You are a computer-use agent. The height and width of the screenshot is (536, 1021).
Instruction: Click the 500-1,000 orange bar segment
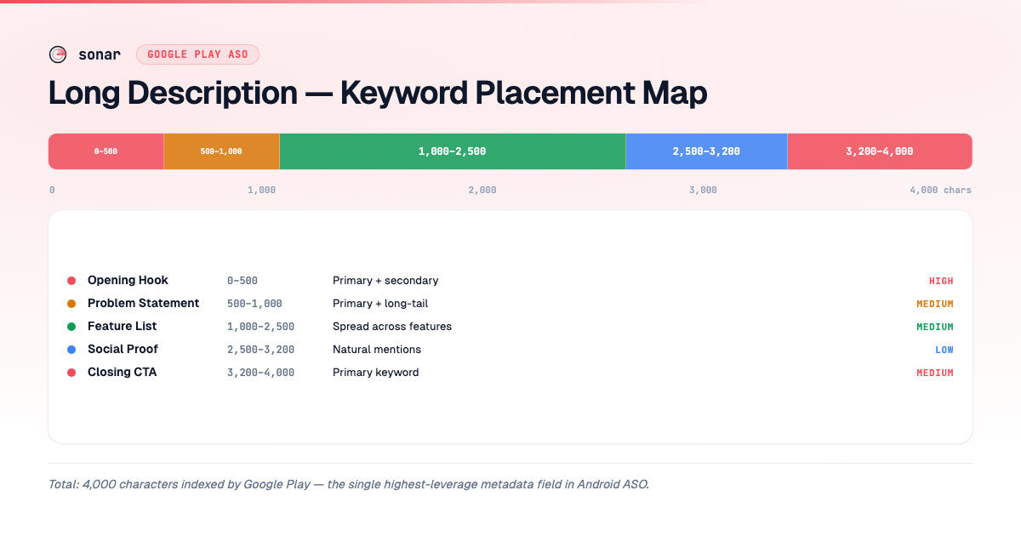(x=221, y=151)
